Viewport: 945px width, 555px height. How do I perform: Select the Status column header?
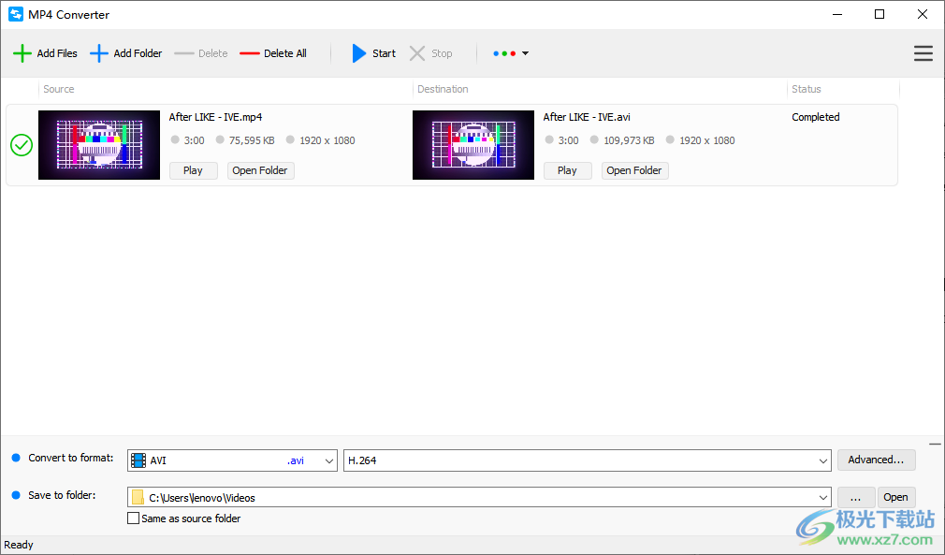pos(806,89)
